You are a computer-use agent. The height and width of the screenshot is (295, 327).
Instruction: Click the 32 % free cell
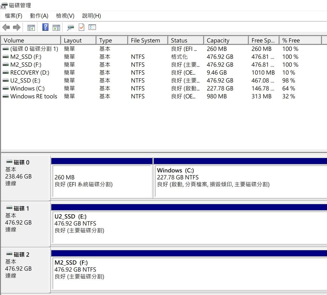(289, 96)
